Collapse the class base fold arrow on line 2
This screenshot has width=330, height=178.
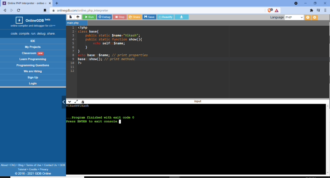pyautogui.click(x=76, y=31)
